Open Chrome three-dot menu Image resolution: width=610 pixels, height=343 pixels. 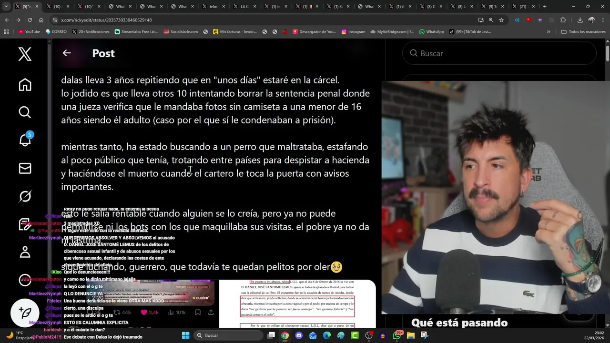603,20
